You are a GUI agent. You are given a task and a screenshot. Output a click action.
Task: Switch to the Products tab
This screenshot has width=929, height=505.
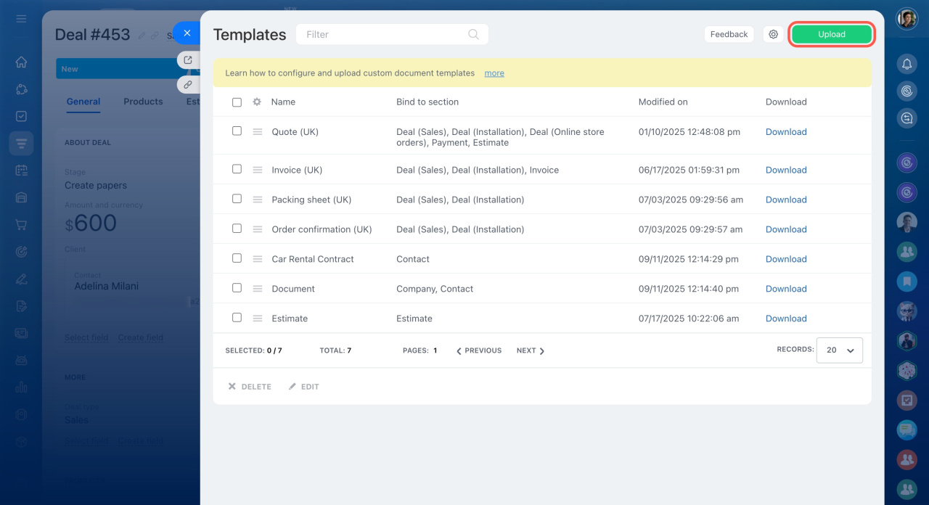(143, 102)
